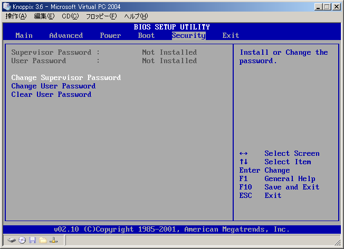Click the floppy disk status icon

[x=33, y=240]
